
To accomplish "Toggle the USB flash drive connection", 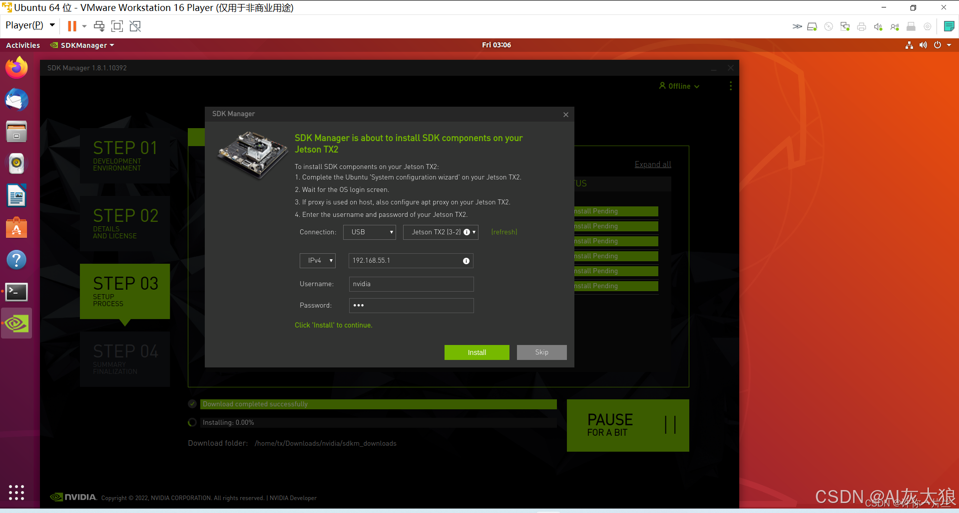I will click(911, 26).
